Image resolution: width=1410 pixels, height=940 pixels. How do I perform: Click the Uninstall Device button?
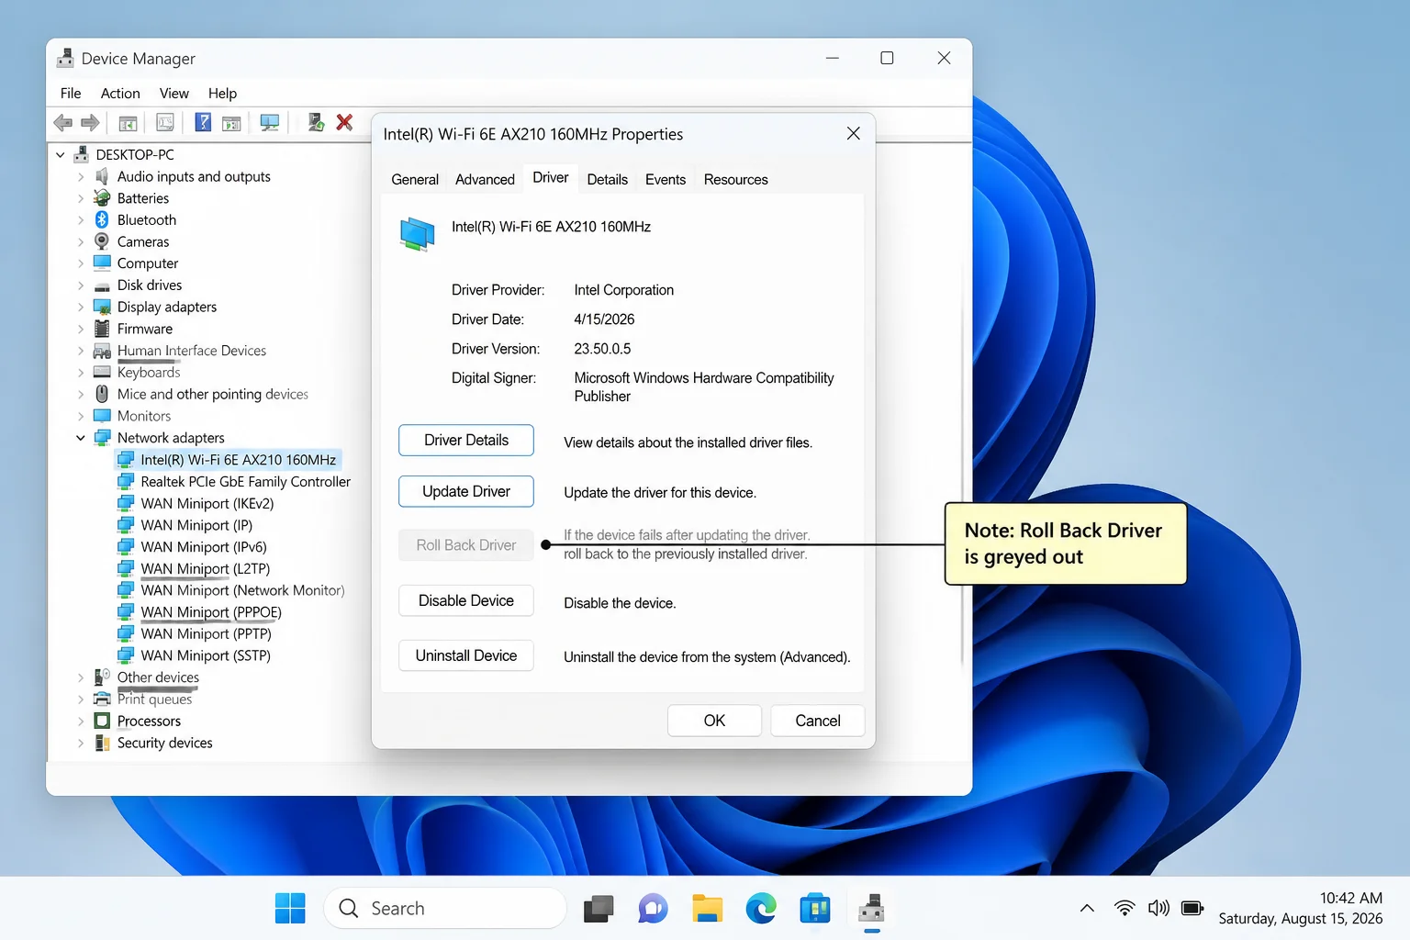click(x=466, y=655)
